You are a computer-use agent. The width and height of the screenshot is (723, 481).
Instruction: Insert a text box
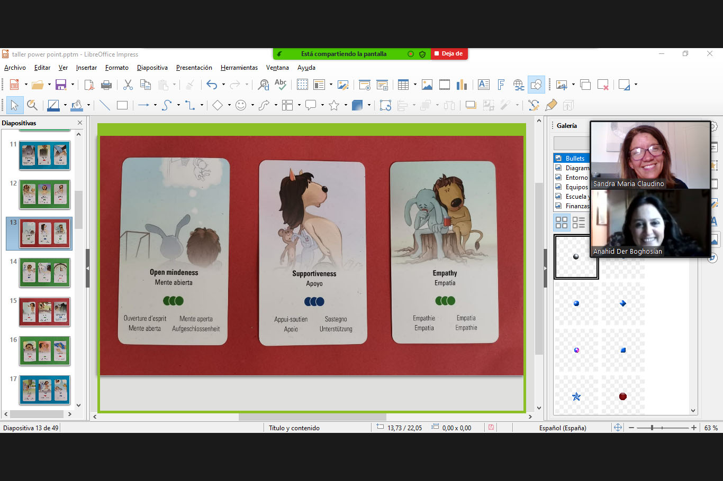pyautogui.click(x=484, y=85)
